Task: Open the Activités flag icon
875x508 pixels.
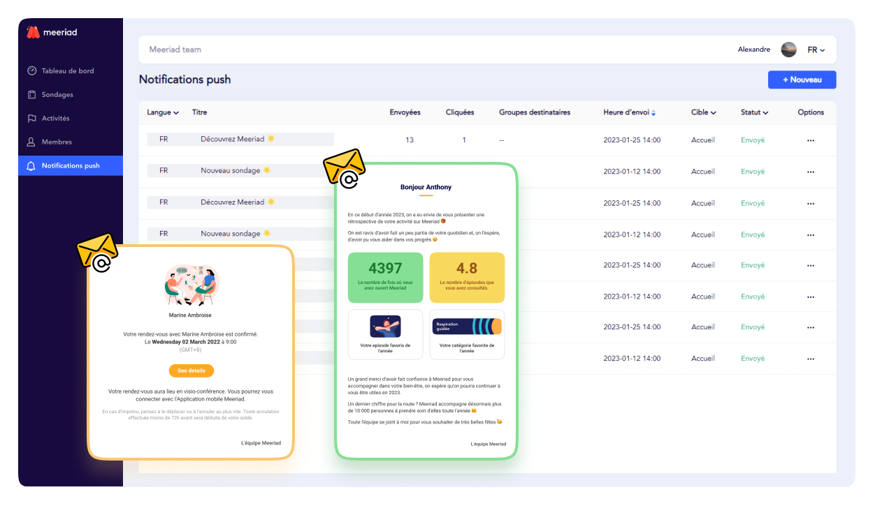Action: tap(31, 118)
